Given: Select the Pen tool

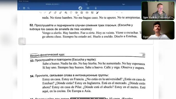Looking at the screenshot, I should [50, 13].
